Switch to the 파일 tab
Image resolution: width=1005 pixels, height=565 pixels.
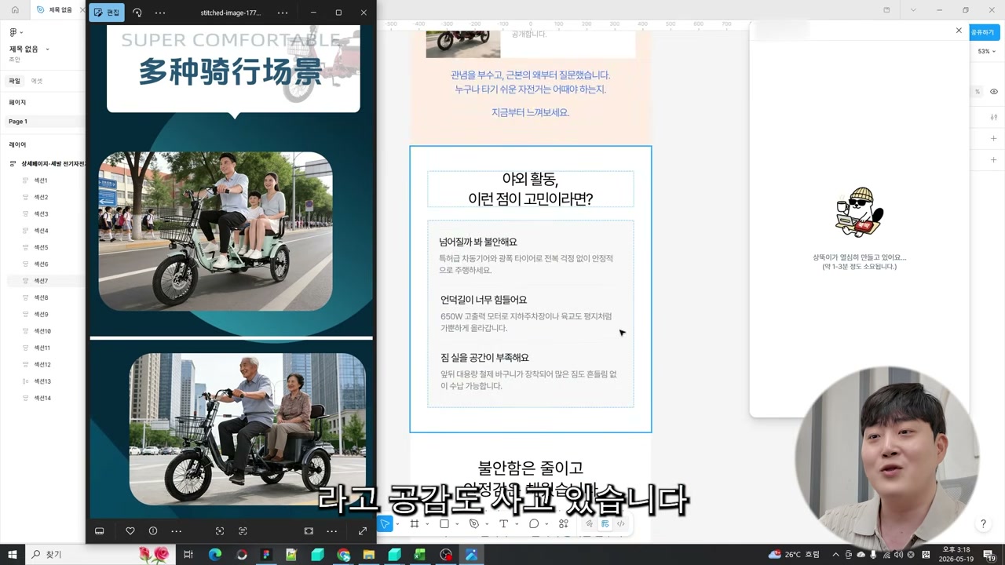14,81
